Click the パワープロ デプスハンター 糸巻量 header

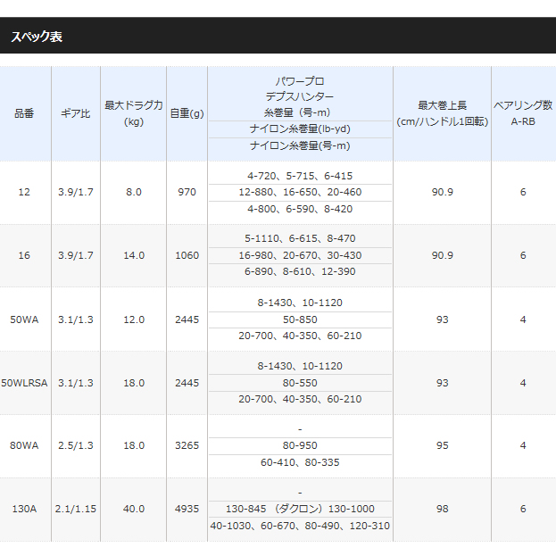tap(300, 96)
